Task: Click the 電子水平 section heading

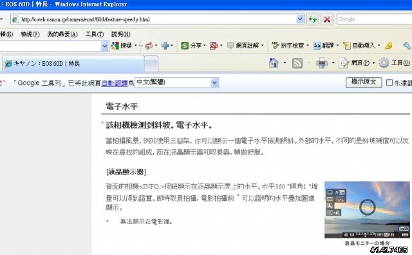Action: [x=122, y=106]
